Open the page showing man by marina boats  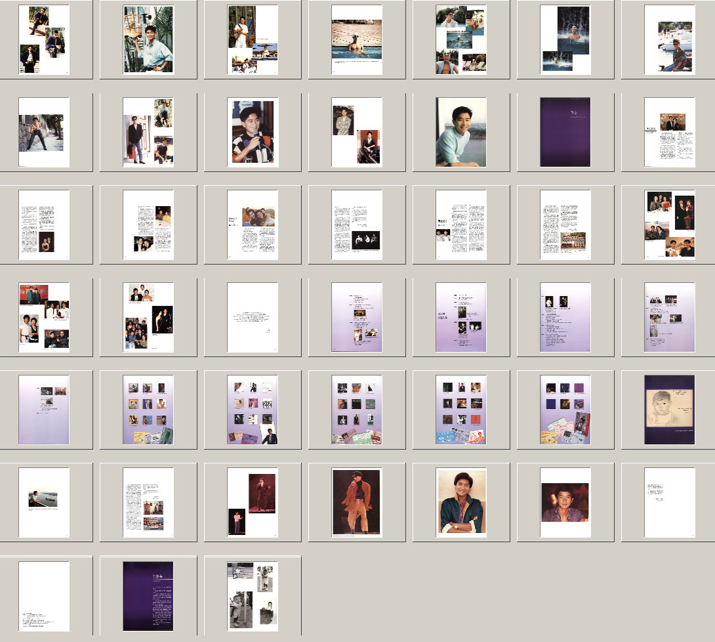click(x=670, y=39)
